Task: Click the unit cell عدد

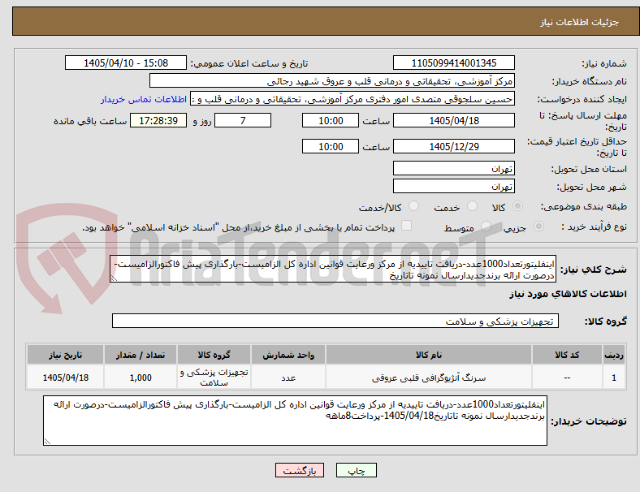Action: (x=288, y=378)
